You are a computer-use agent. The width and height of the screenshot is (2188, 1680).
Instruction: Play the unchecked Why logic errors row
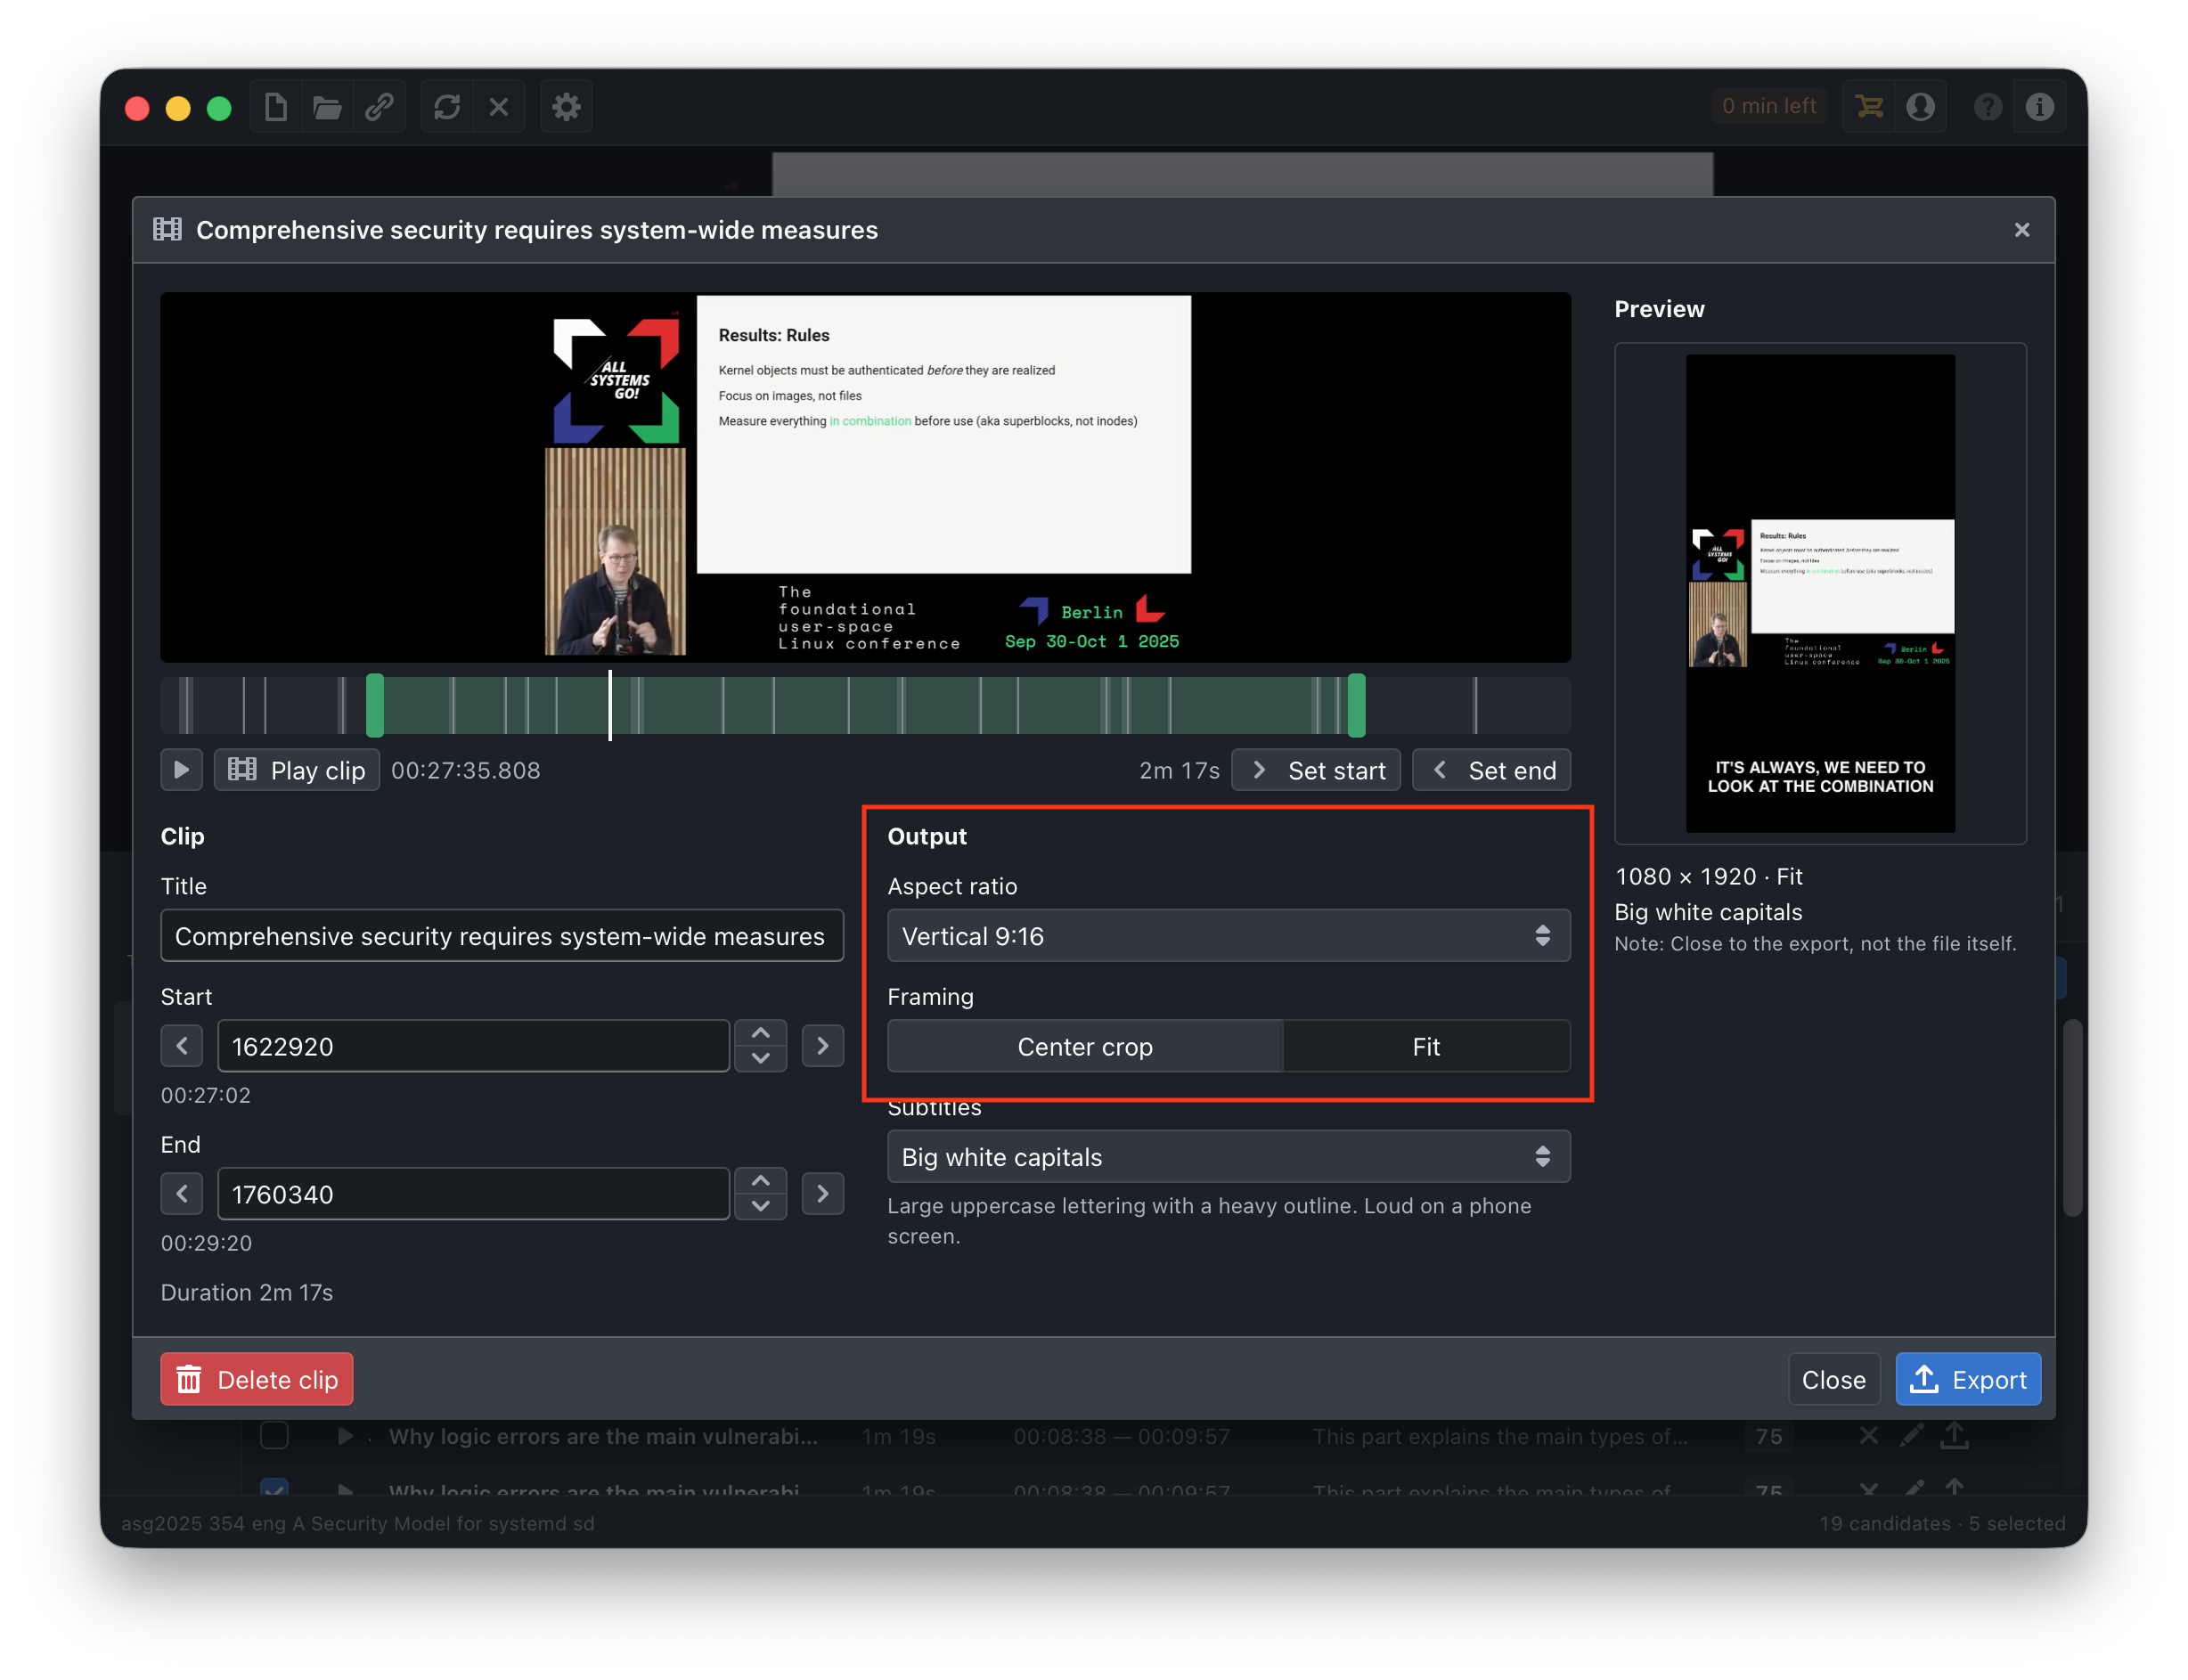coord(345,1436)
